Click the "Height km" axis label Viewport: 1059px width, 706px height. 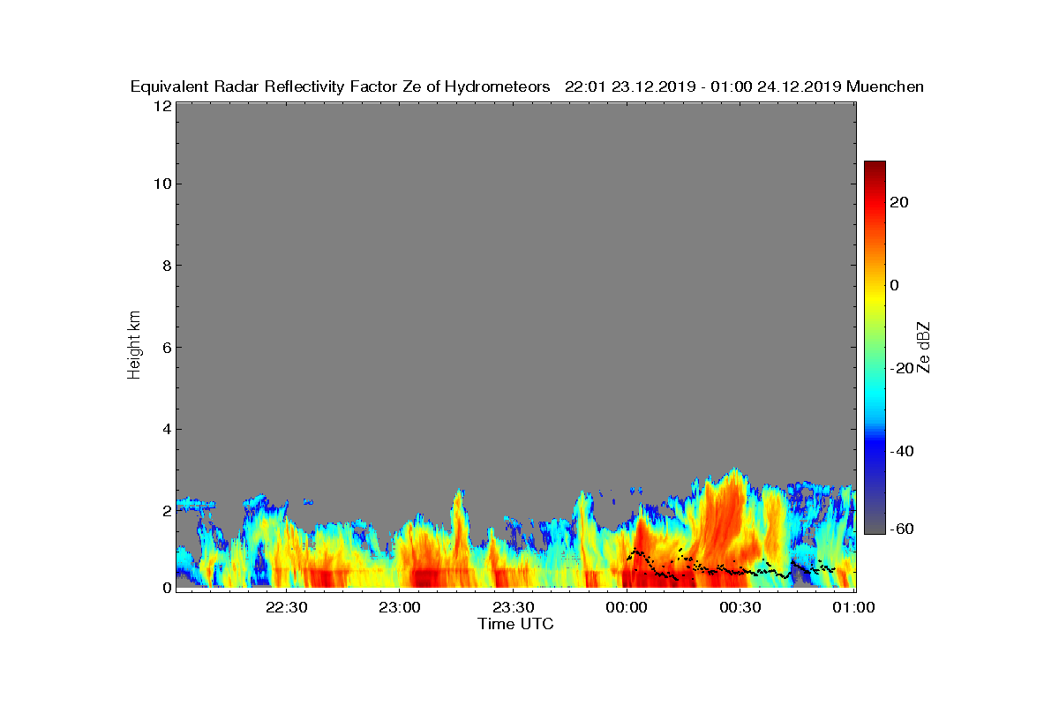134,345
